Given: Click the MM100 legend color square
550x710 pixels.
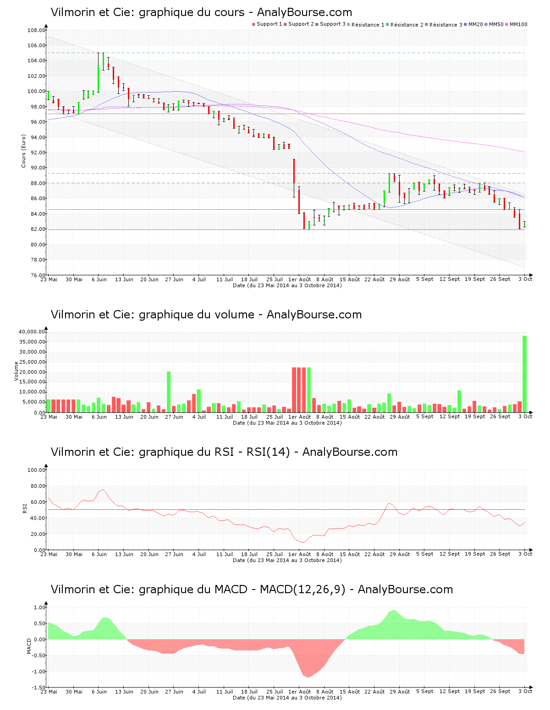Looking at the screenshot, I should pyautogui.click(x=507, y=24).
